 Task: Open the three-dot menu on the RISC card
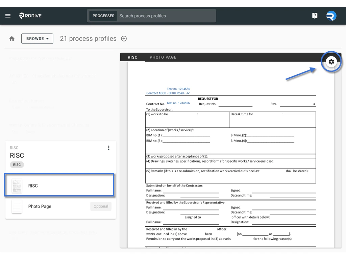[x=109, y=148]
